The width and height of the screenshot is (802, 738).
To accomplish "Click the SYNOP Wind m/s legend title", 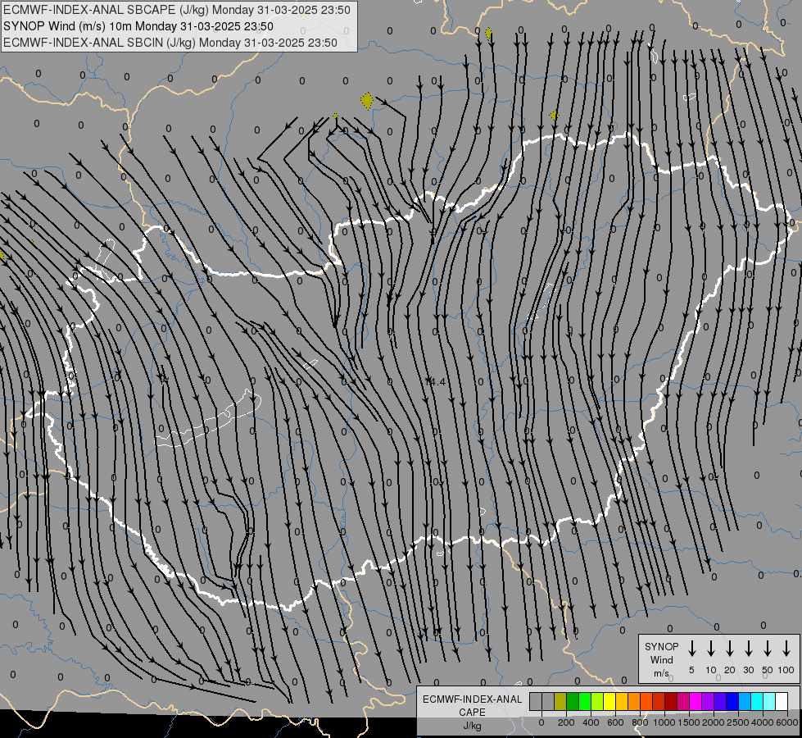I will tap(661, 659).
